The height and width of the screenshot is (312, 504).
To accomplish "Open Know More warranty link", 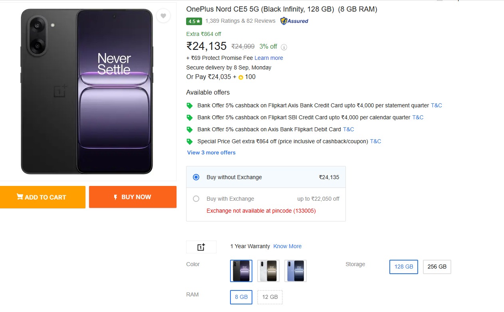I will [x=288, y=246].
